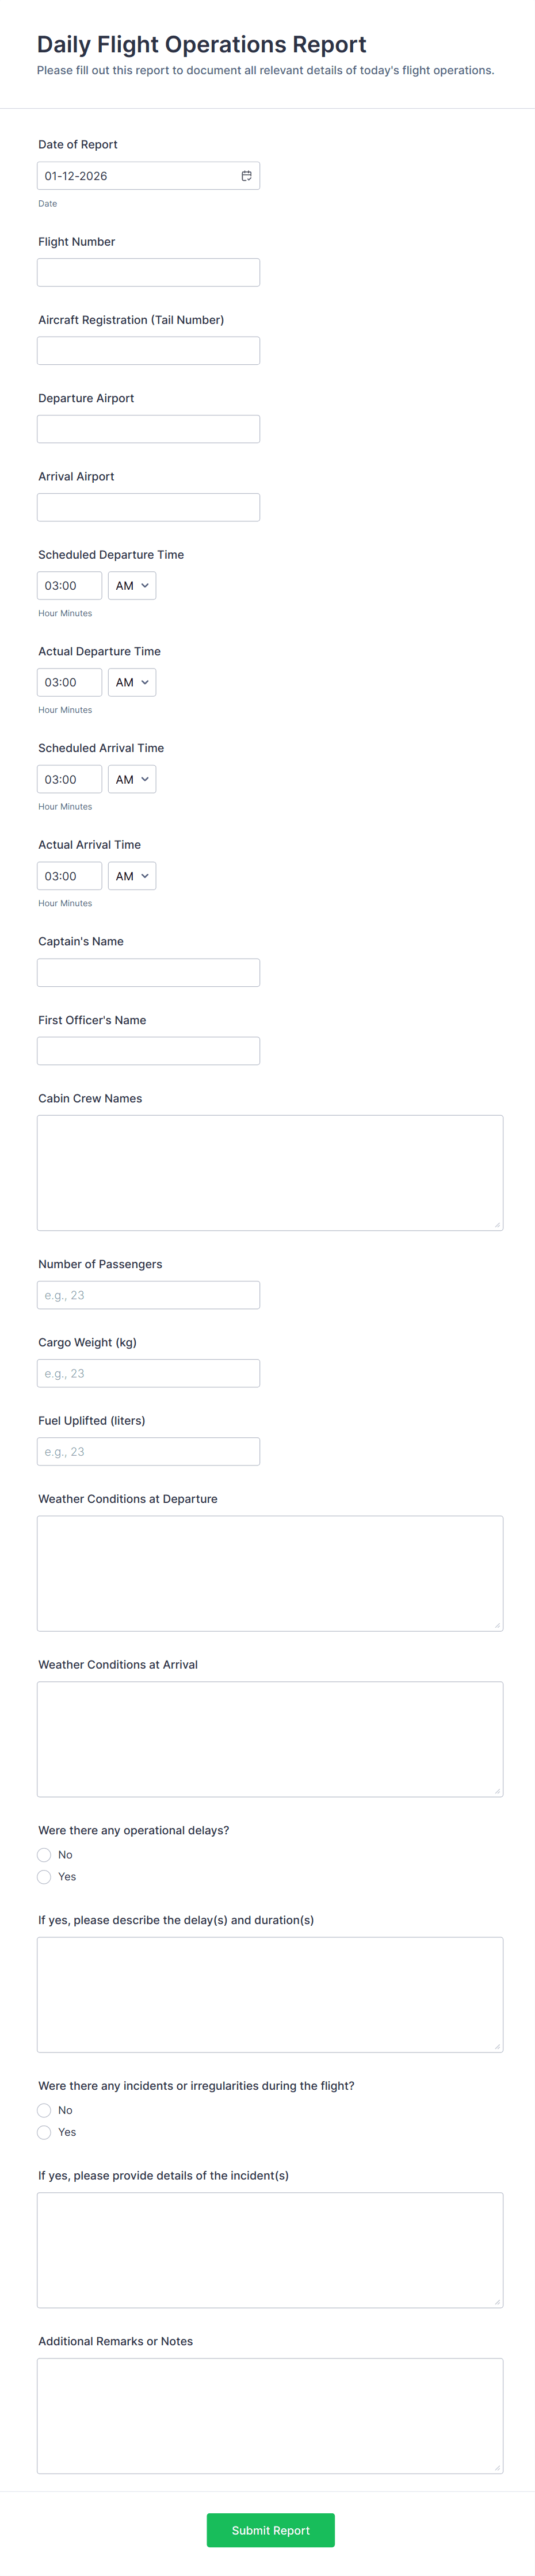The image size is (535, 2576).
Task: Select Yes for operational delays
Action: (44, 1877)
